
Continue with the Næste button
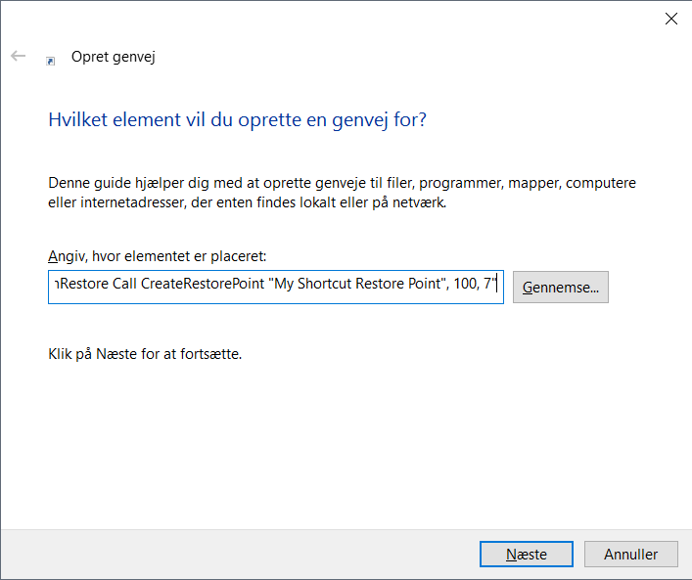click(x=526, y=554)
